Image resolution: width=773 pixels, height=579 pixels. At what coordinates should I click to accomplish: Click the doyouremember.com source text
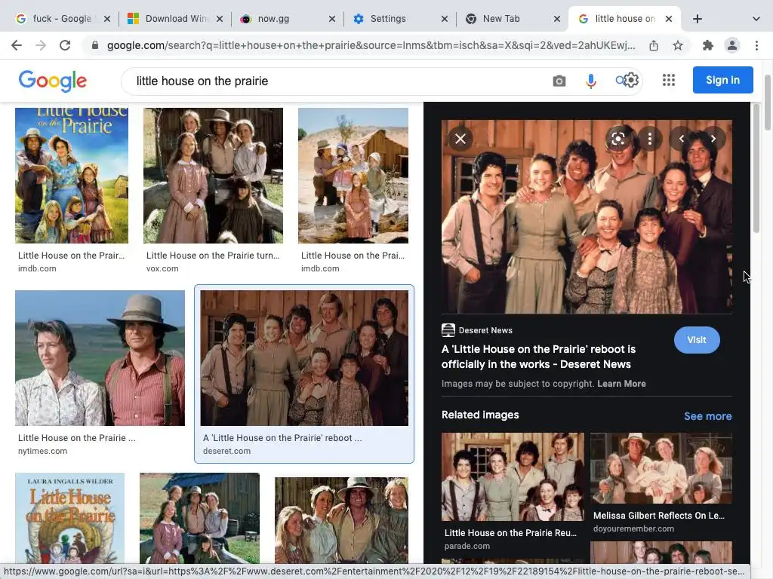(633, 528)
